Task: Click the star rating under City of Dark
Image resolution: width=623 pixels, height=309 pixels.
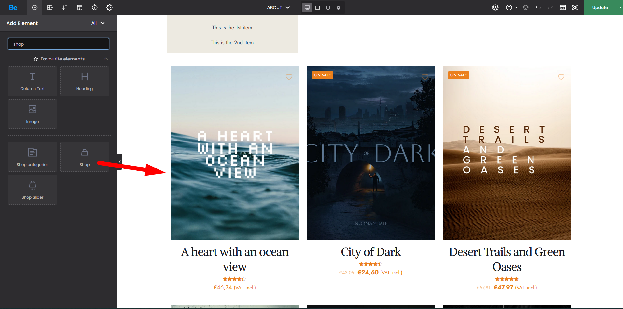Action: click(371, 264)
